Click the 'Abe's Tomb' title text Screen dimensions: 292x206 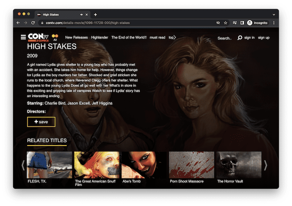(131, 181)
